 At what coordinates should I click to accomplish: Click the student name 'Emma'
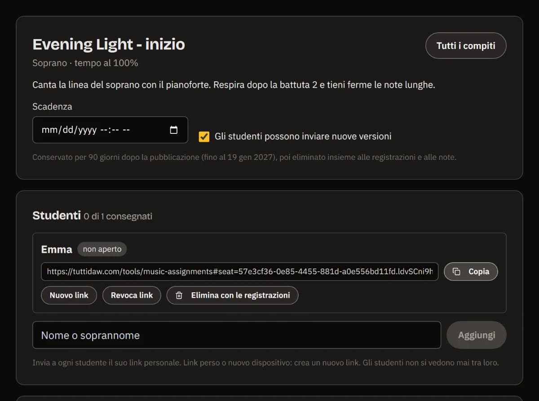pos(57,250)
